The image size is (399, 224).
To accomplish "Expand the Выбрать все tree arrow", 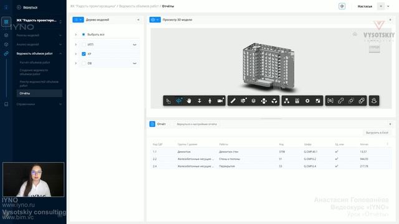I will coord(75,34).
